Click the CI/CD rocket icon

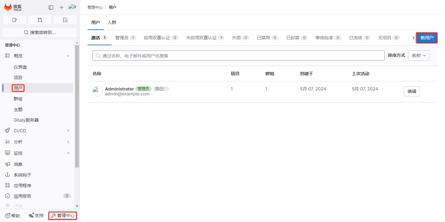7,130
